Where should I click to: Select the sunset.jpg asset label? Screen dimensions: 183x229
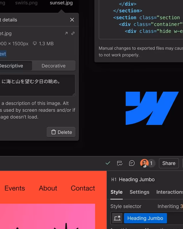61,3
